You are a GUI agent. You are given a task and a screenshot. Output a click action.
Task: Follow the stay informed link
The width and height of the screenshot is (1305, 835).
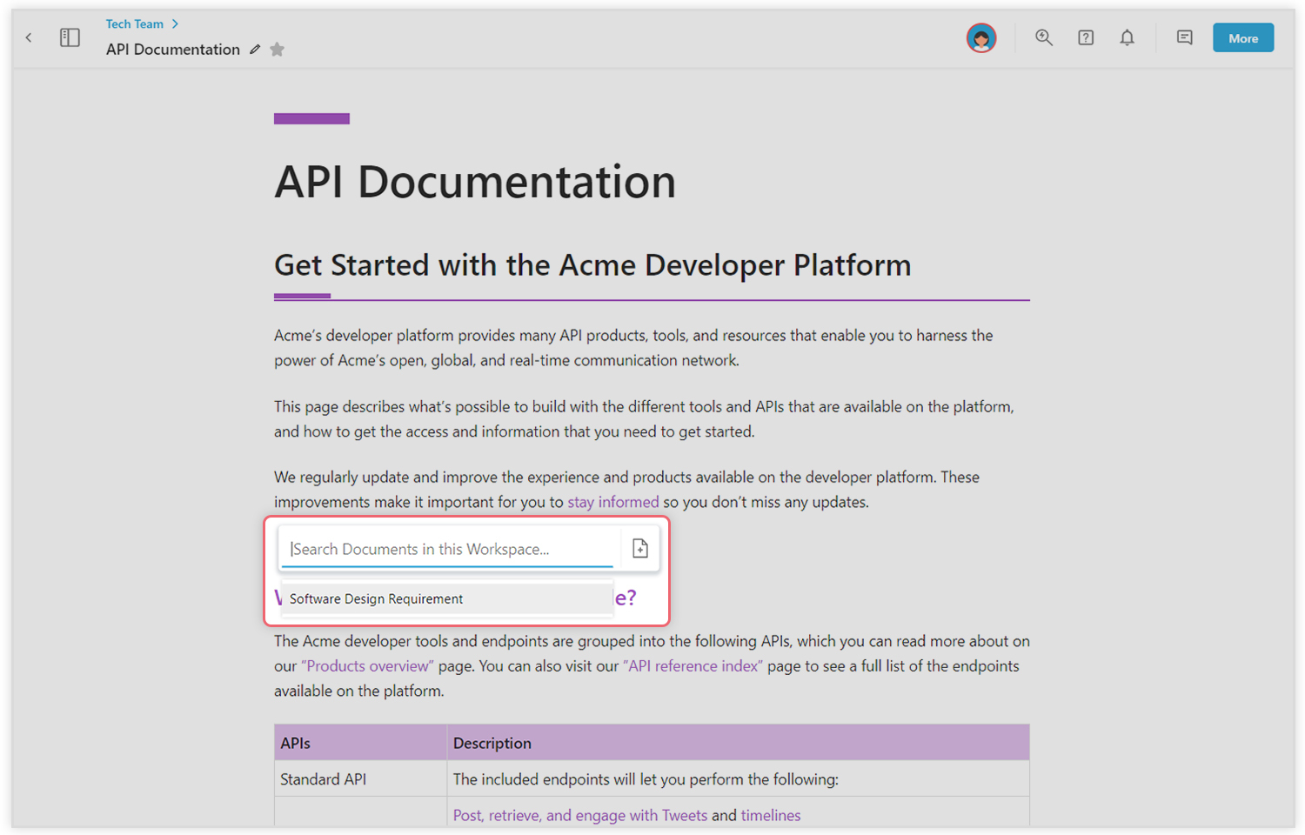(612, 502)
